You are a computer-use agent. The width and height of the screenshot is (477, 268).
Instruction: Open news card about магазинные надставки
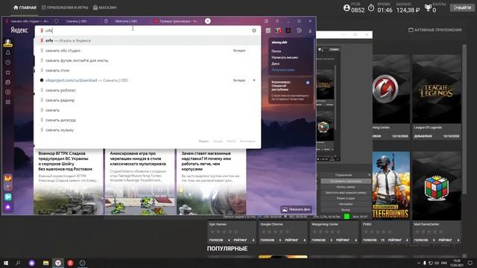(212, 182)
